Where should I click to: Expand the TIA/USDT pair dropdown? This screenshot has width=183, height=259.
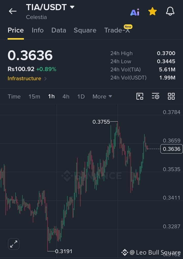tap(72, 7)
